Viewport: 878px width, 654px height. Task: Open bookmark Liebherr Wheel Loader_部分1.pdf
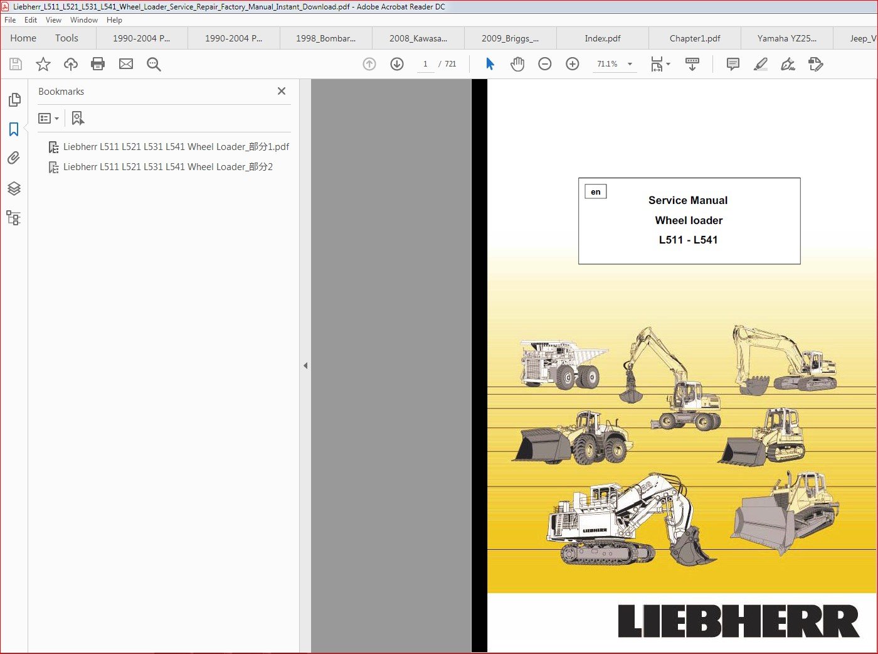tap(176, 147)
